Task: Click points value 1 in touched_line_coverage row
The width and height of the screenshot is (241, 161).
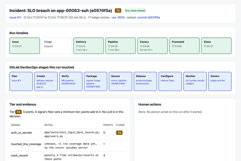Action: click(x=104, y=144)
